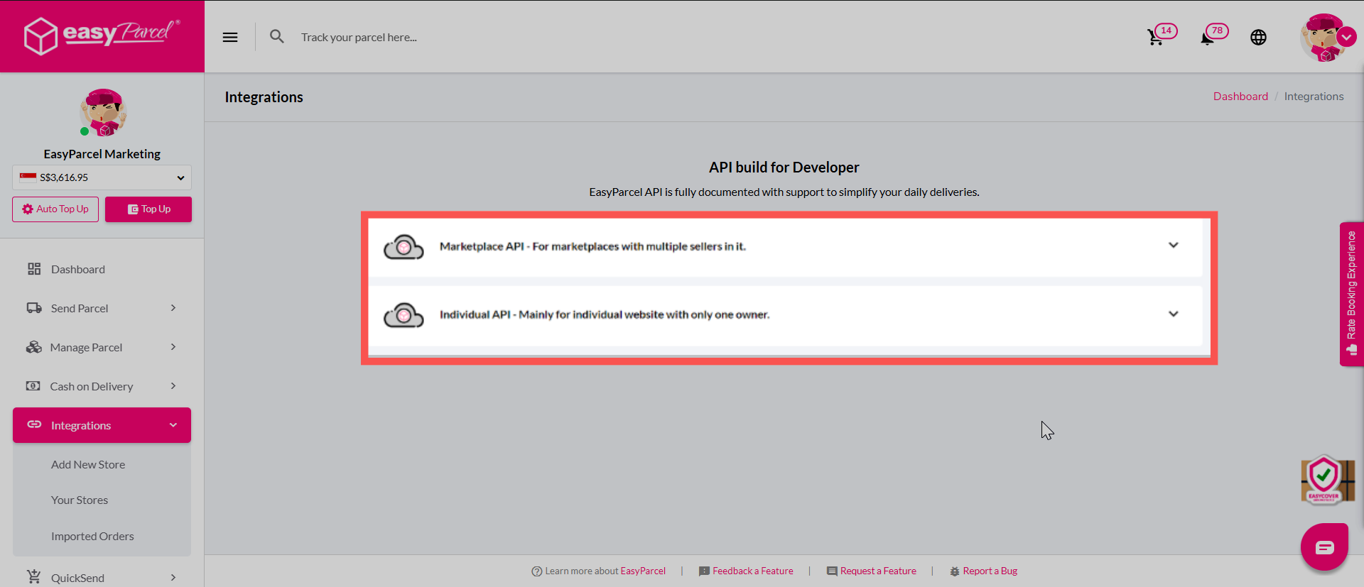The width and height of the screenshot is (1364, 587).
Task: Click the Dashboard grid icon
Action: (x=34, y=269)
